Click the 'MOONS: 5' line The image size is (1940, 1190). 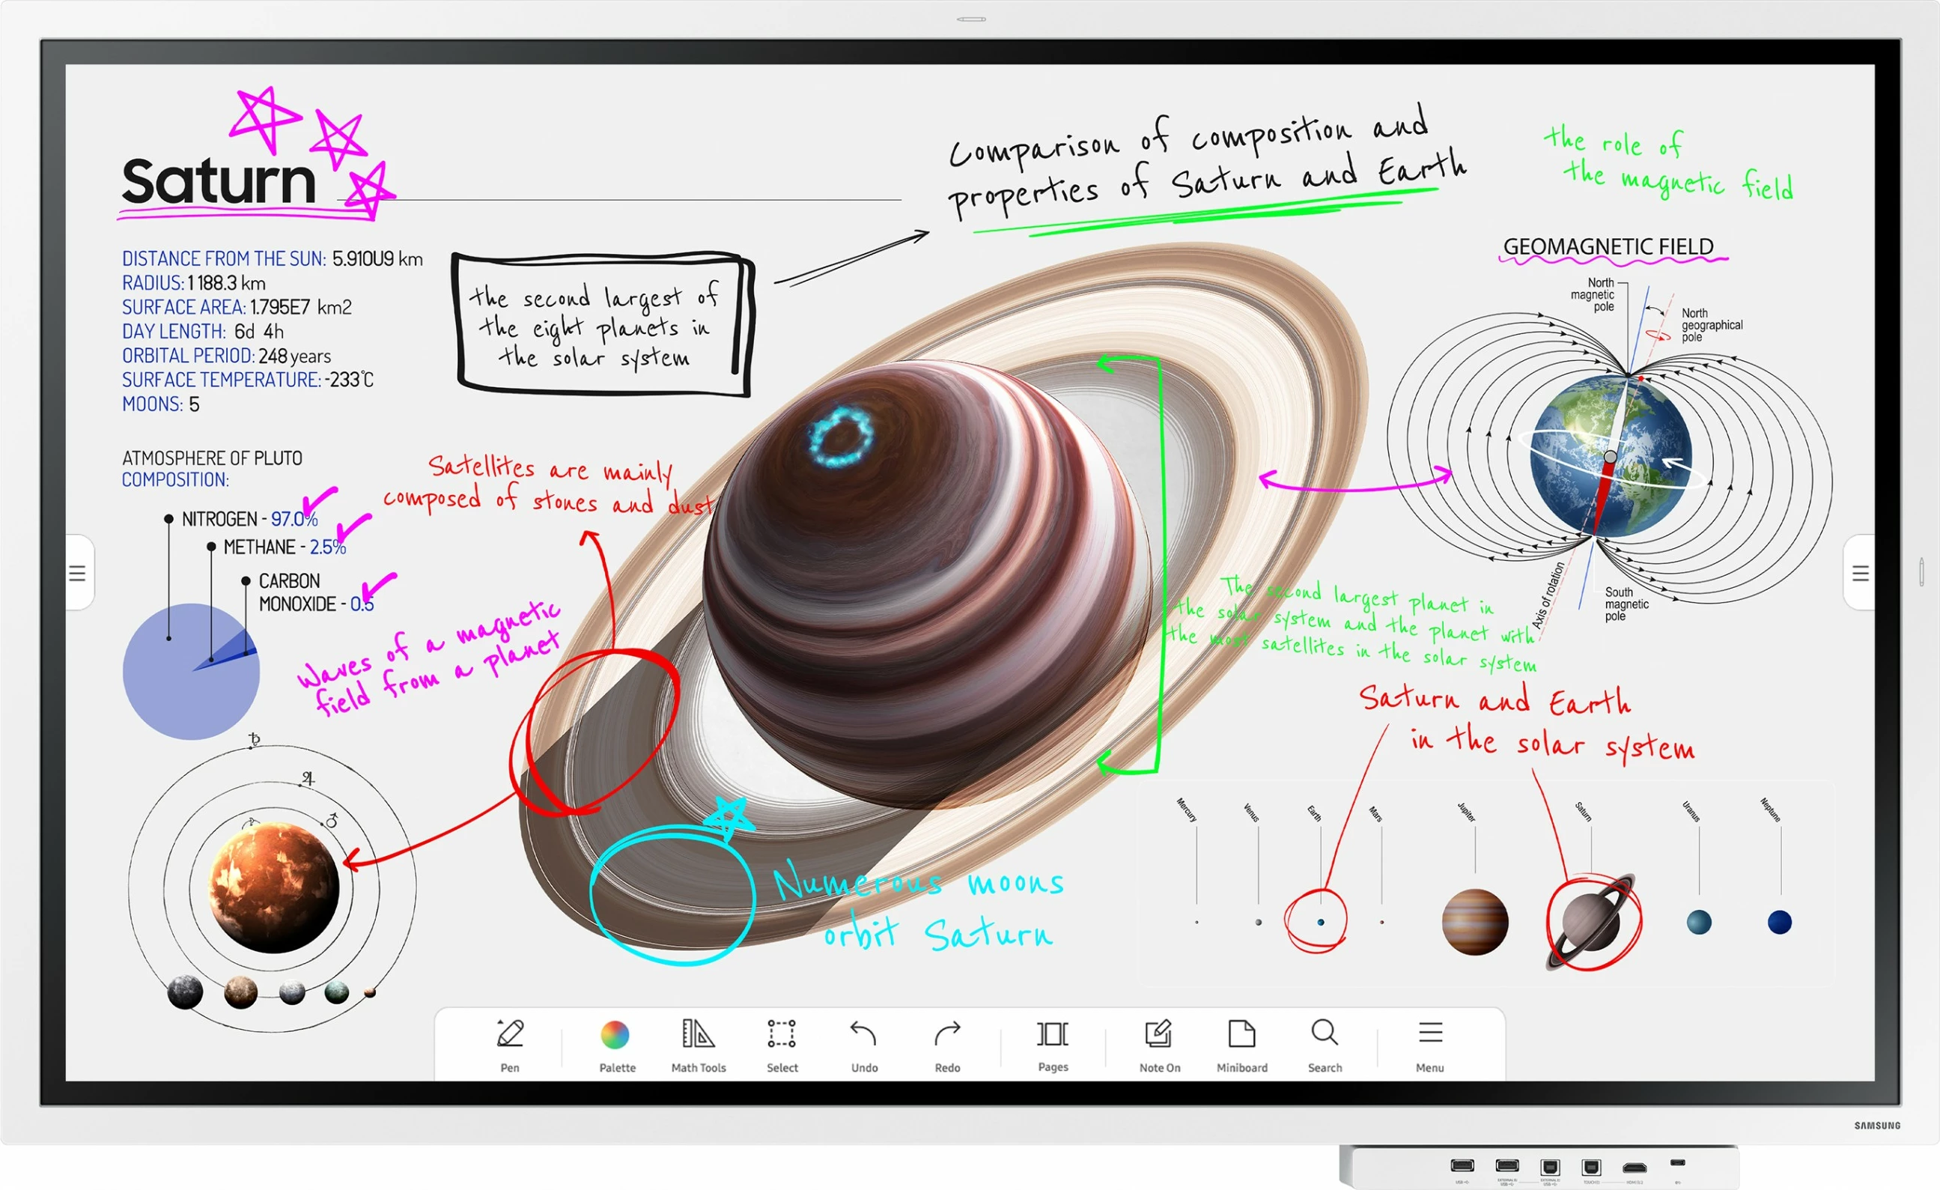161,404
